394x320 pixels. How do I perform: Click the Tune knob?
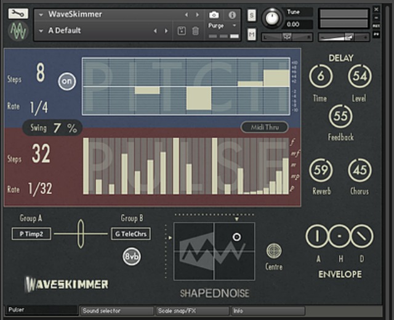(272, 18)
